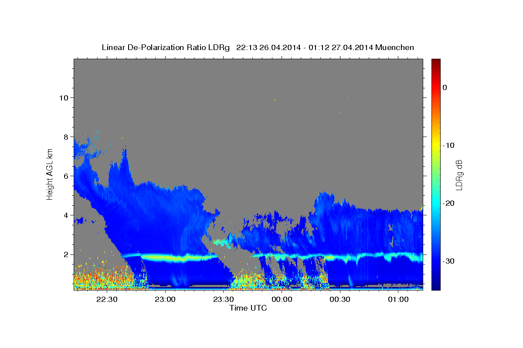523x348 pixels.
Task: Click the height tick label 8
Action: pos(66,137)
